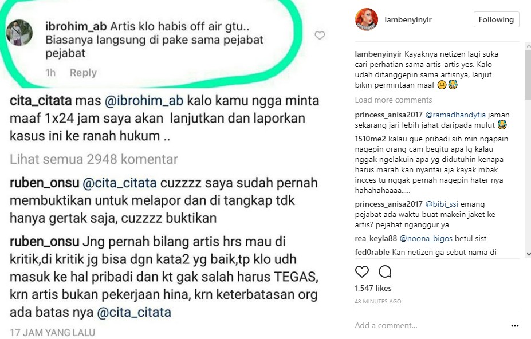Reply to ibrohim_ab's comment
Viewport: 531px width, 339px height.
tap(83, 73)
